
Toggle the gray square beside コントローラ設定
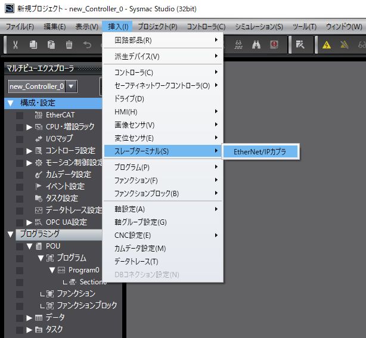(20, 151)
